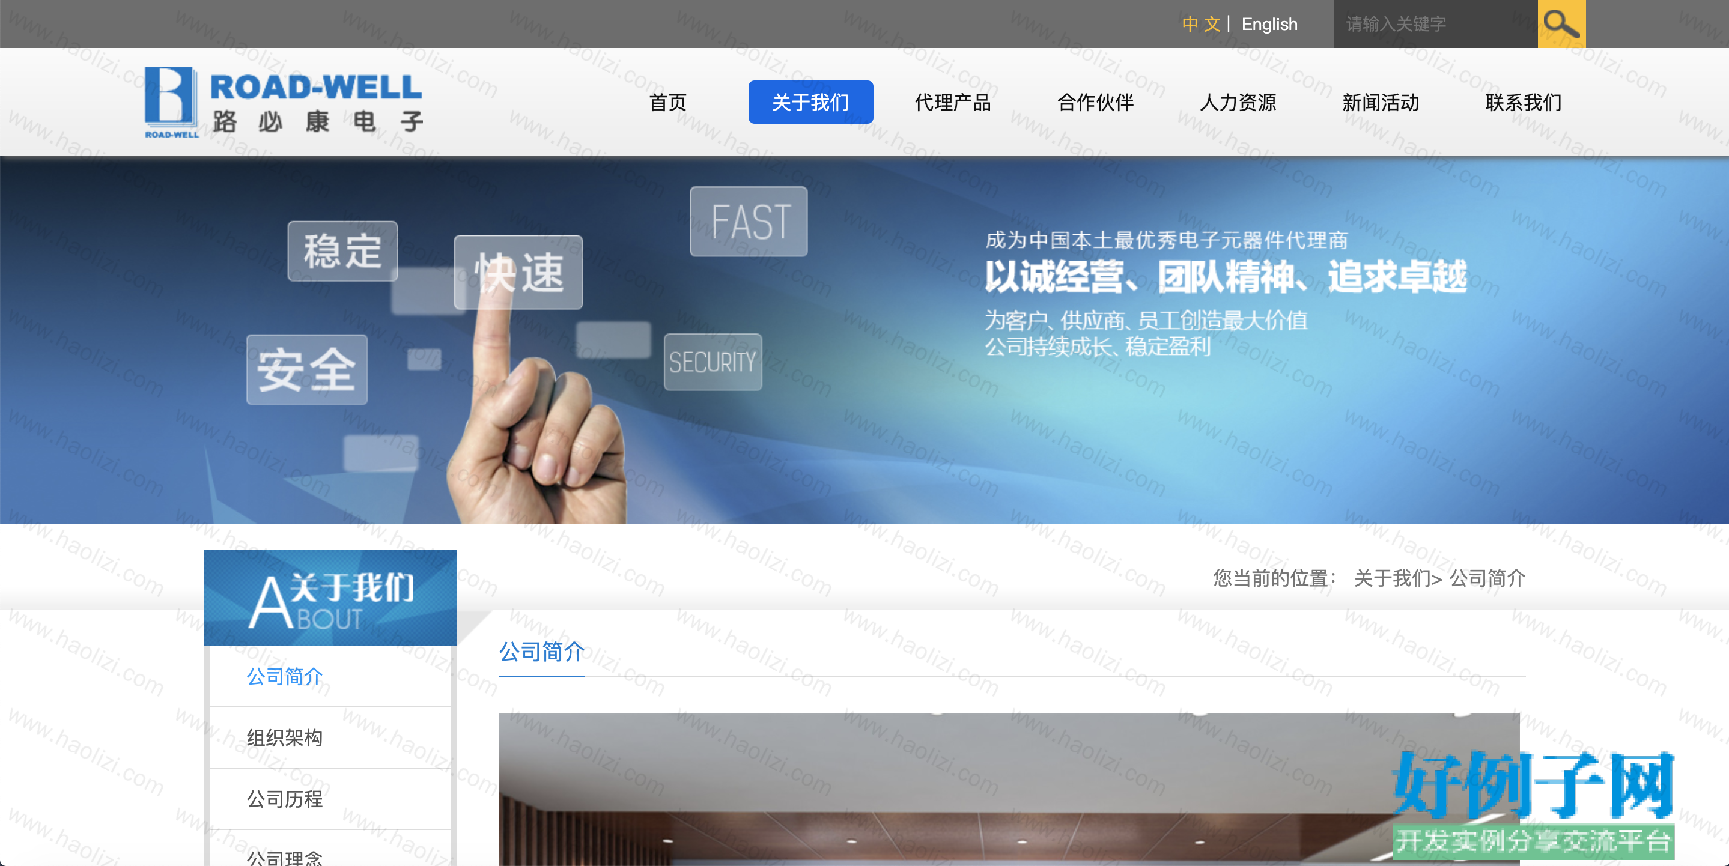The image size is (1729, 866).
Task: Switch language to 中文
Action: [x=1201, y=24]
